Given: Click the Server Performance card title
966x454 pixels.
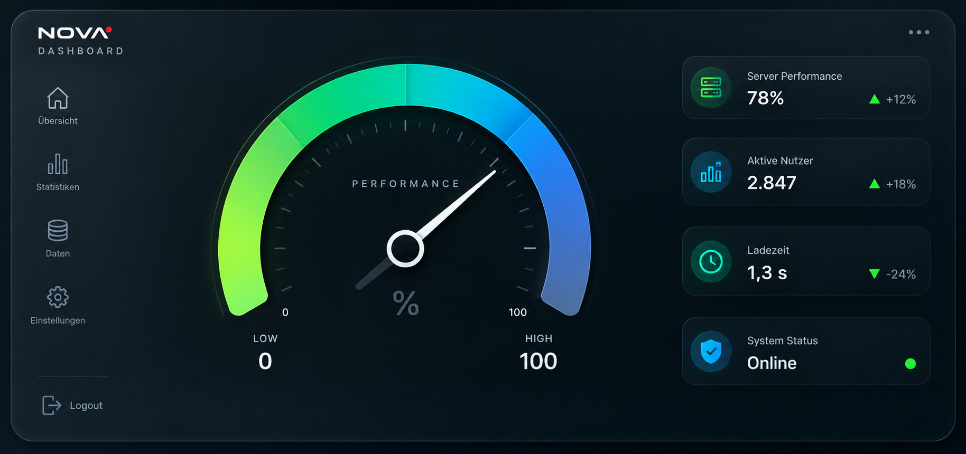Looking at the screenshot, I should click(x=794, y=76).
